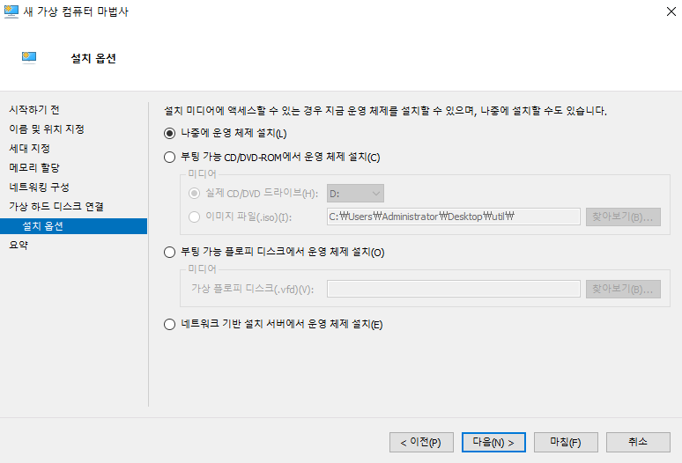Click 찾아보기 button next to ISO path
The width and height of the screenshot is (682, 463).
click(x=623, y=217)
